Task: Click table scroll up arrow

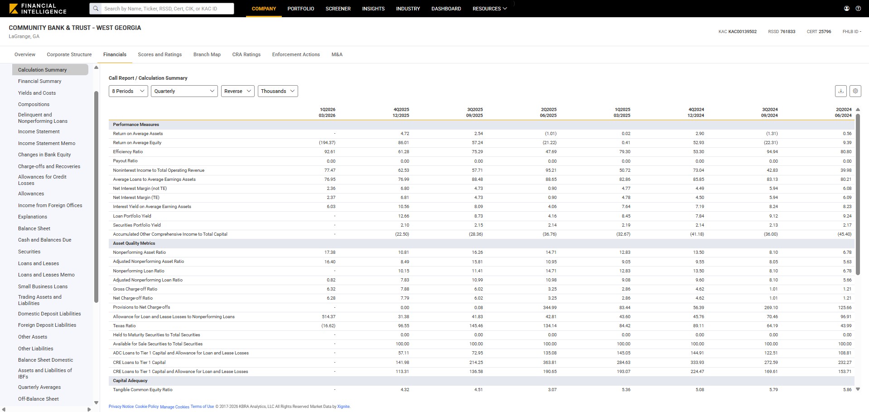Action: [858, 110]
